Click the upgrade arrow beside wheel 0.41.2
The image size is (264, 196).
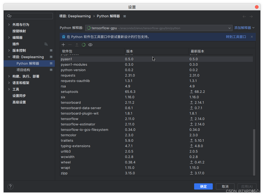192,162
